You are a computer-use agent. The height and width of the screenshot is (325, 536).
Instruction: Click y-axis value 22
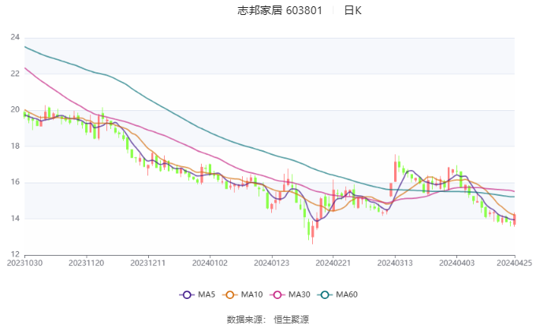(15, 73)
